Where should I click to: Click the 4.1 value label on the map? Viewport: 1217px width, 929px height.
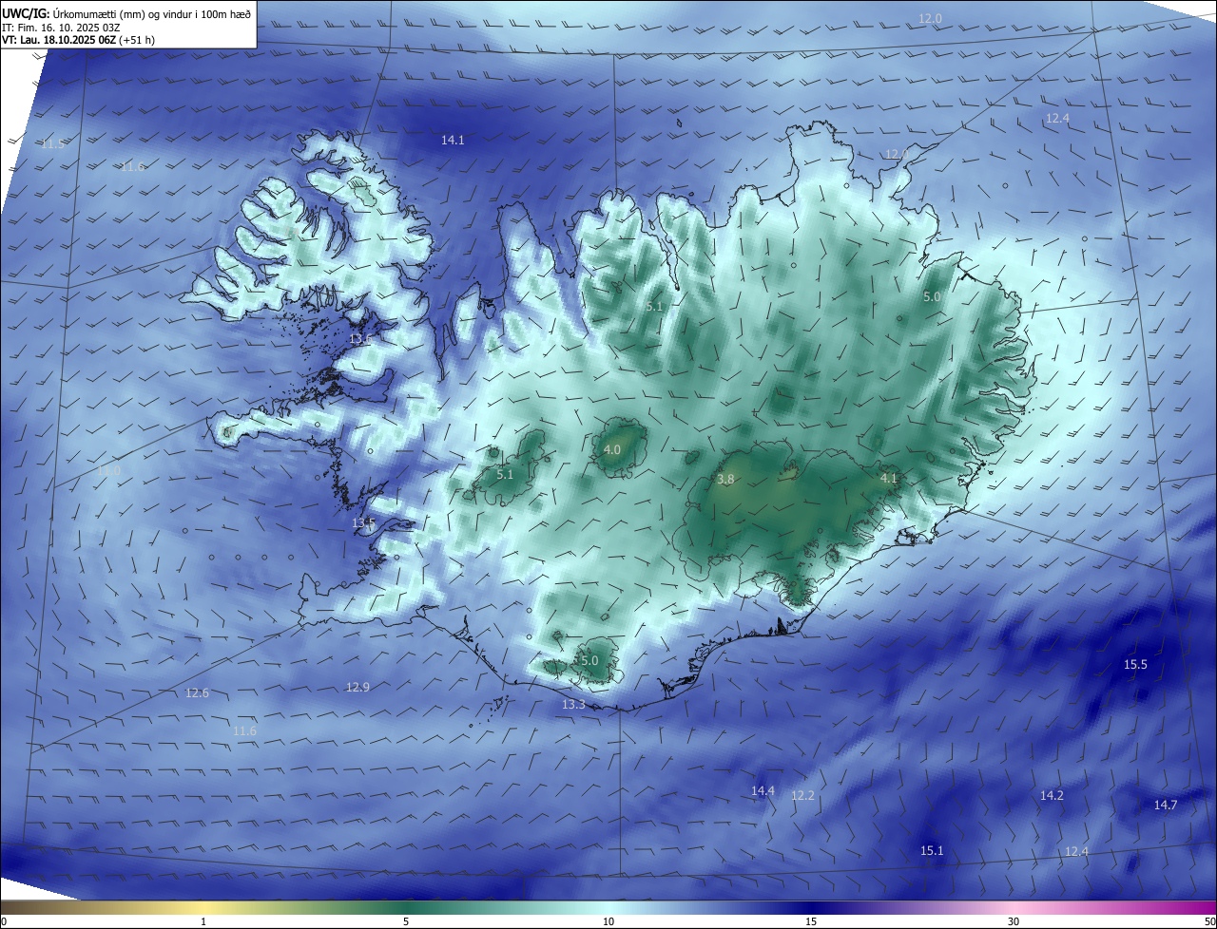[889, 478]
